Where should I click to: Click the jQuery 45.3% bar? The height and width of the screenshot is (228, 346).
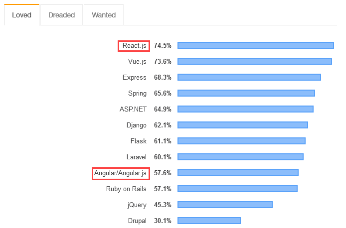[x=225, y=205]
